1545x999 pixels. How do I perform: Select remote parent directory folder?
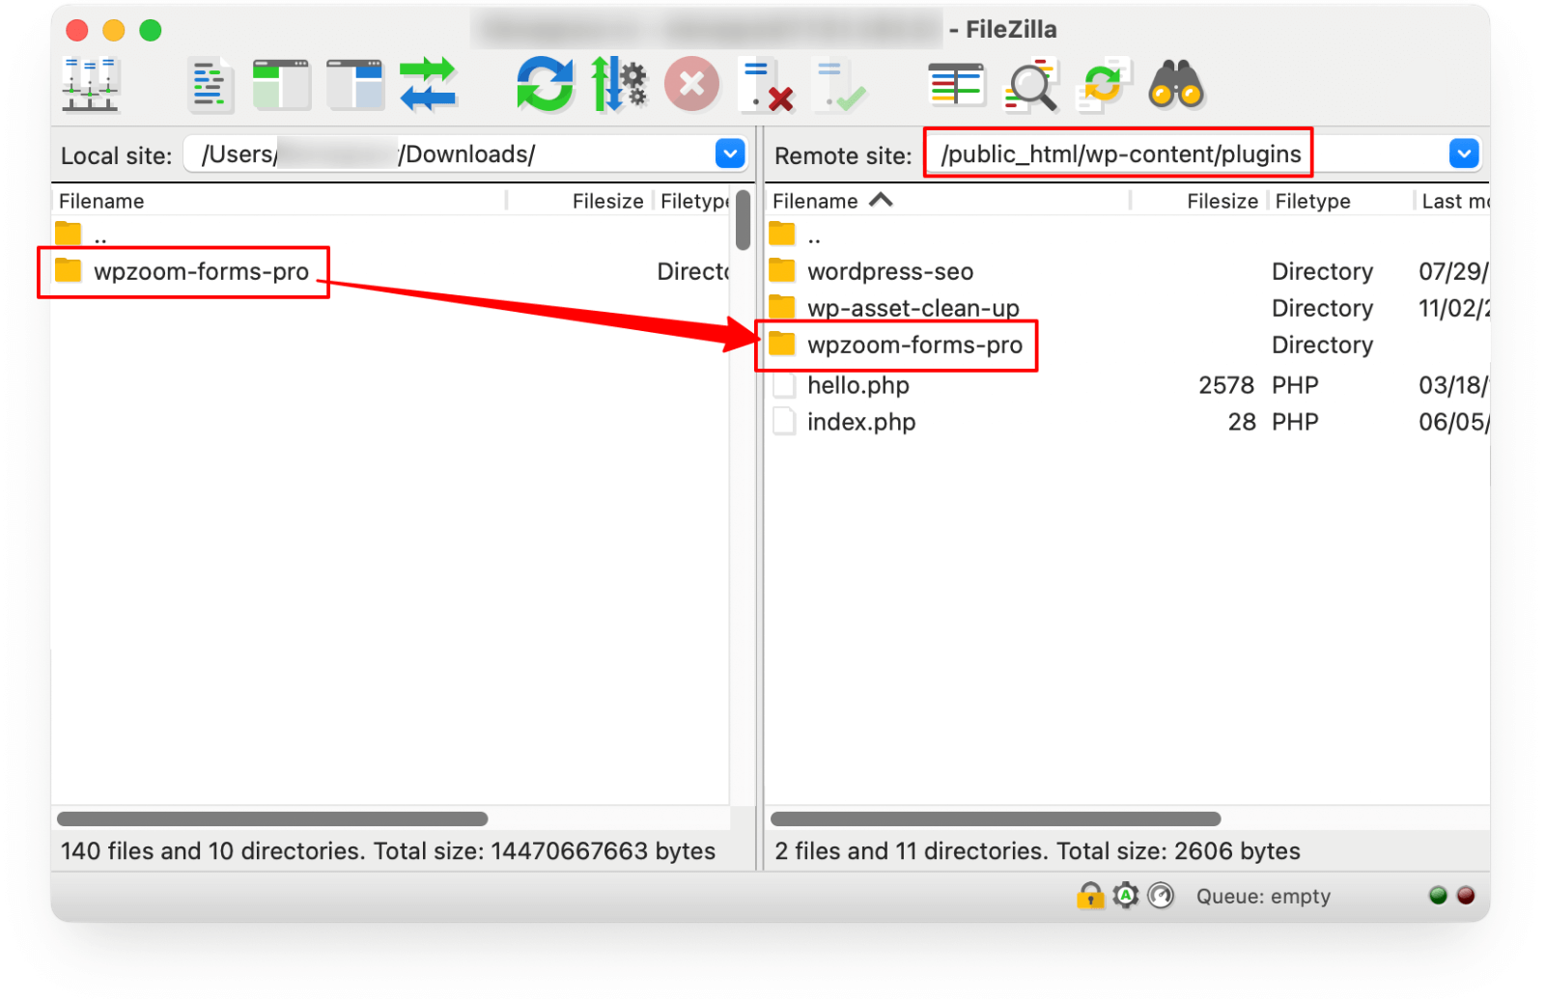(797, 235)
